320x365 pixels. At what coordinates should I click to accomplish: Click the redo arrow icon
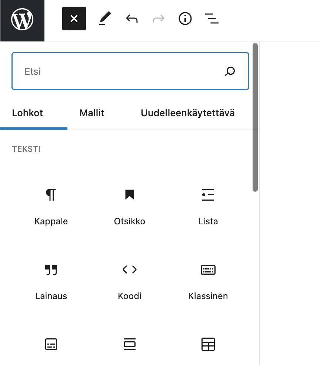(159, 19)
